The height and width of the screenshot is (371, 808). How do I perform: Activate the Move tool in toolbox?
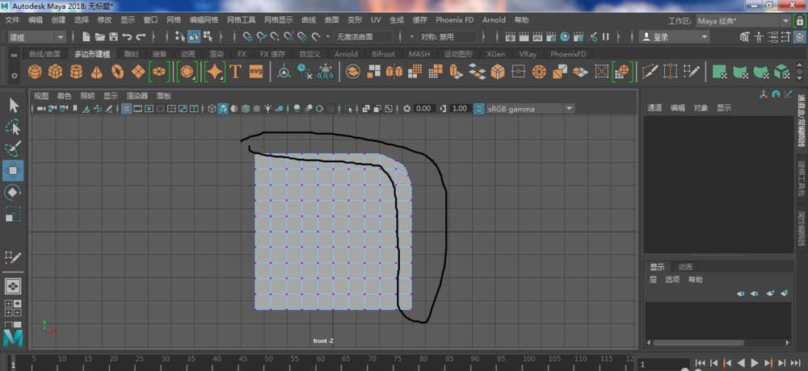click(13, 170)
